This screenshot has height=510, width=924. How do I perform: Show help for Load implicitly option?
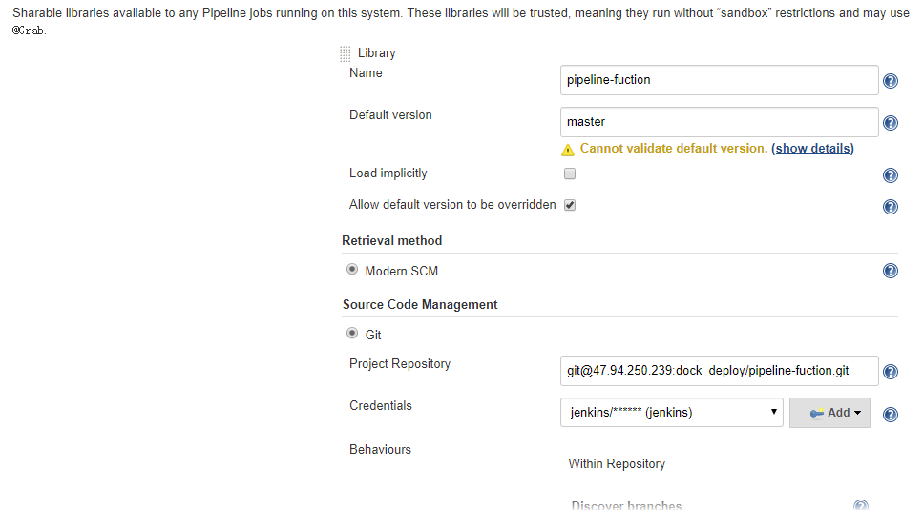click(890, 175)
